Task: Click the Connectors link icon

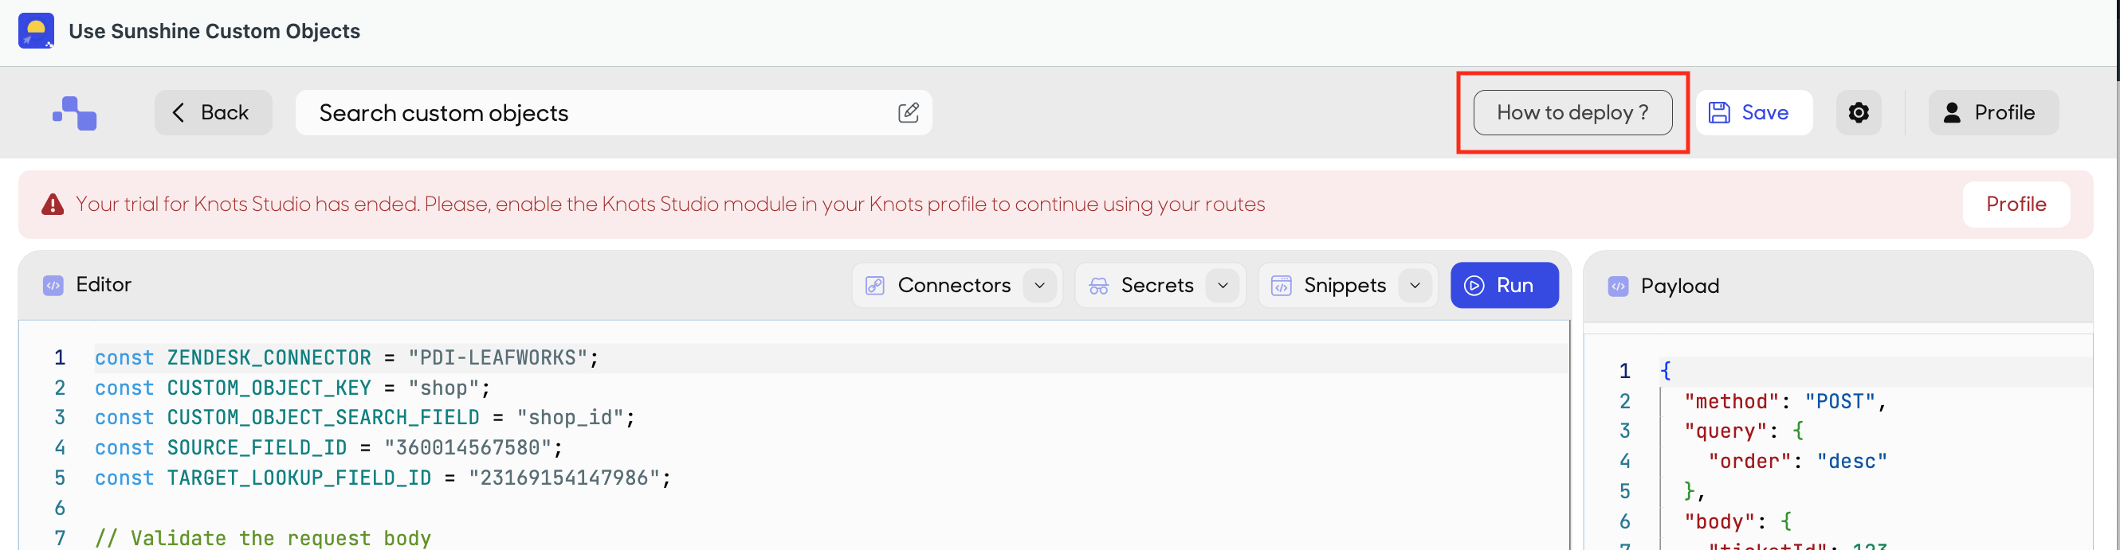Action: [875, 285]
